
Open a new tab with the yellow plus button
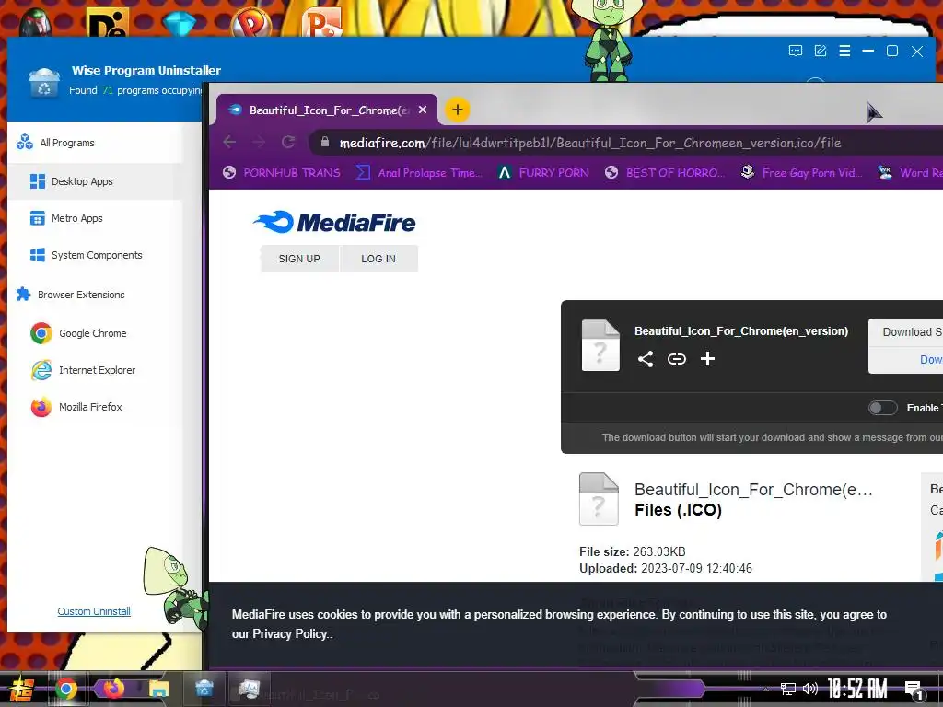pos(457,110)
